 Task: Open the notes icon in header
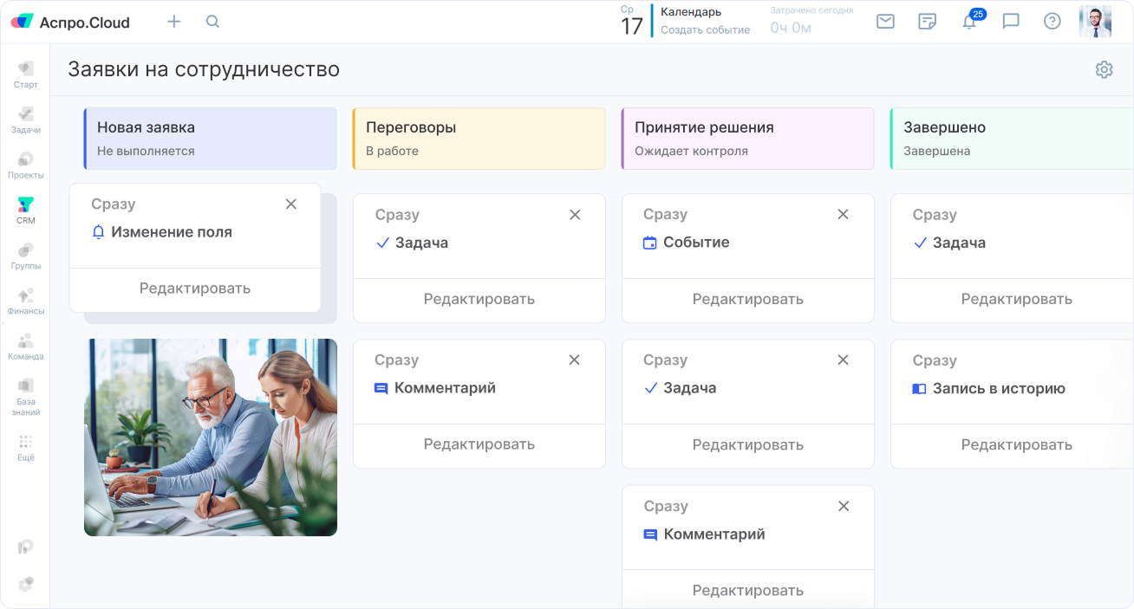click(x=927, y=22)
